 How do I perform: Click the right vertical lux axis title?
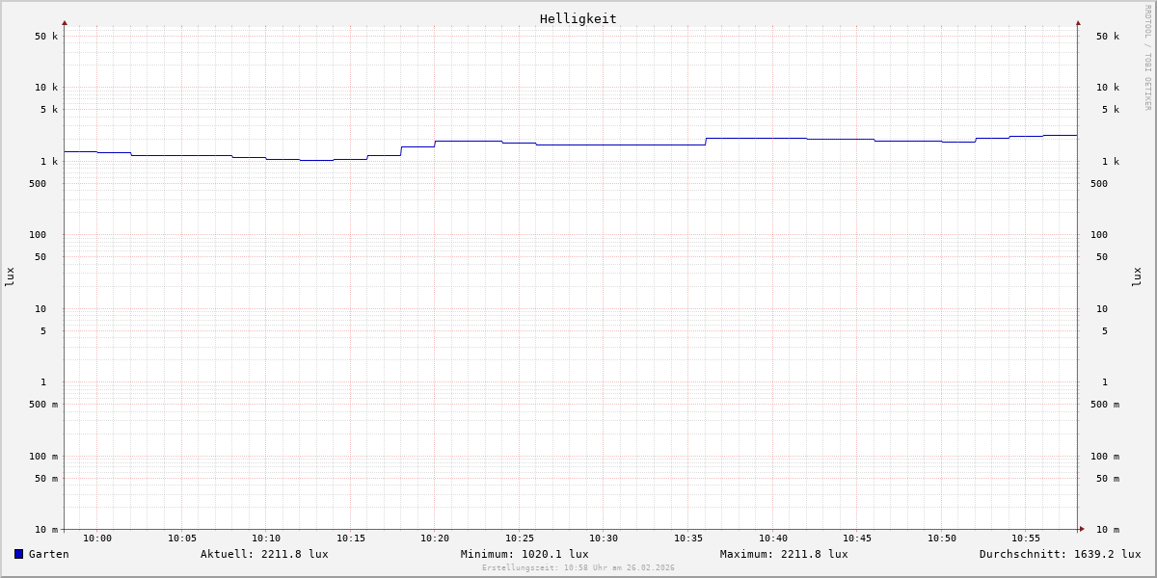(1137, 277)
